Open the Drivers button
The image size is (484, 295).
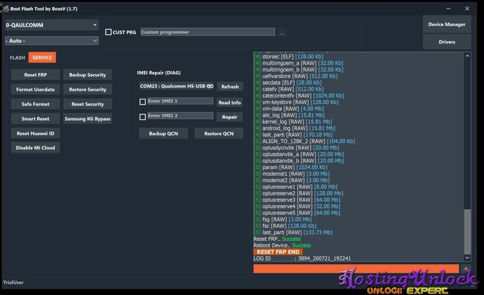[x=447, y=42]
